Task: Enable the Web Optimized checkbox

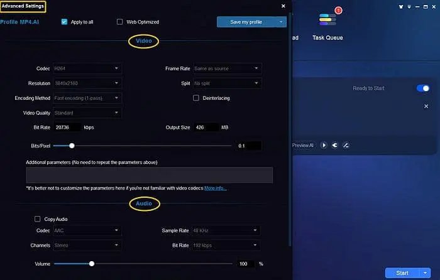Action: (120, 22)
